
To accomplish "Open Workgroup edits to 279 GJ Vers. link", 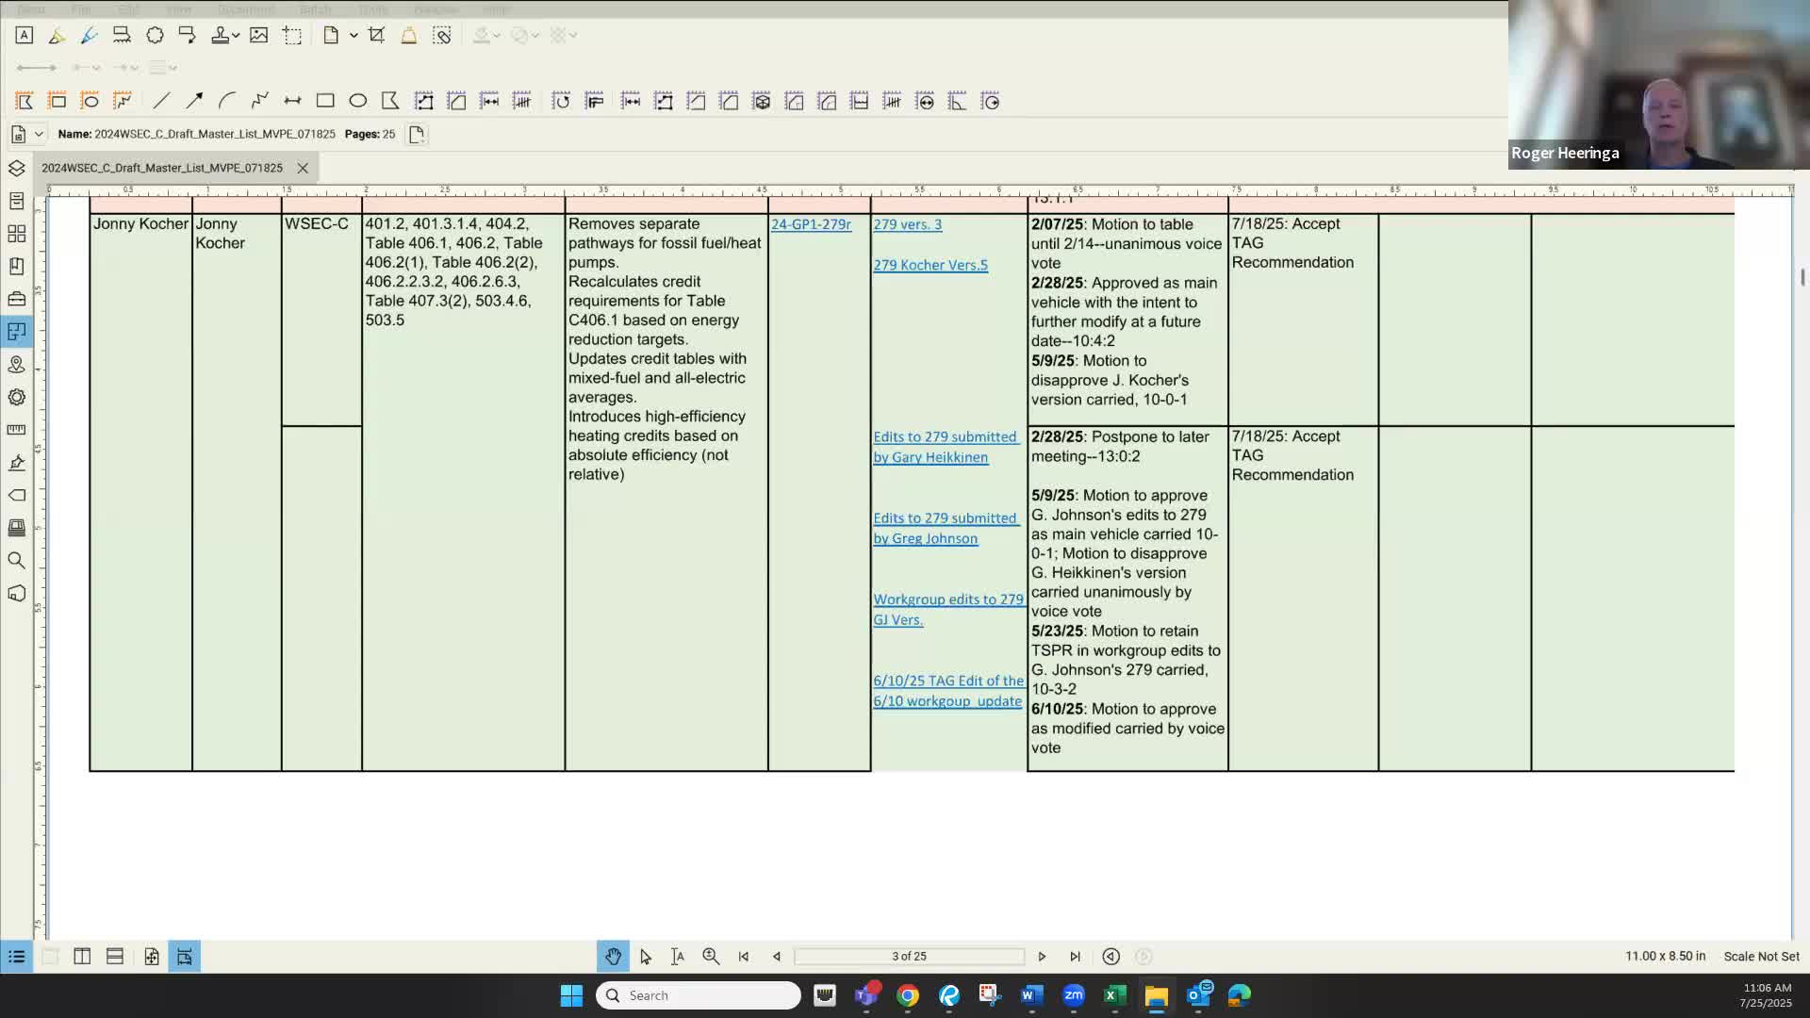I will coord(948,609).
